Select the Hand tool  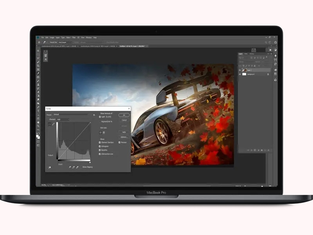[38, 122]
